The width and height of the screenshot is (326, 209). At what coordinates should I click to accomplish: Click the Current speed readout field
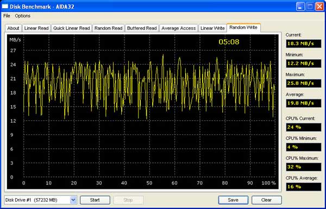pyautogui.click(x=303, y=44)
